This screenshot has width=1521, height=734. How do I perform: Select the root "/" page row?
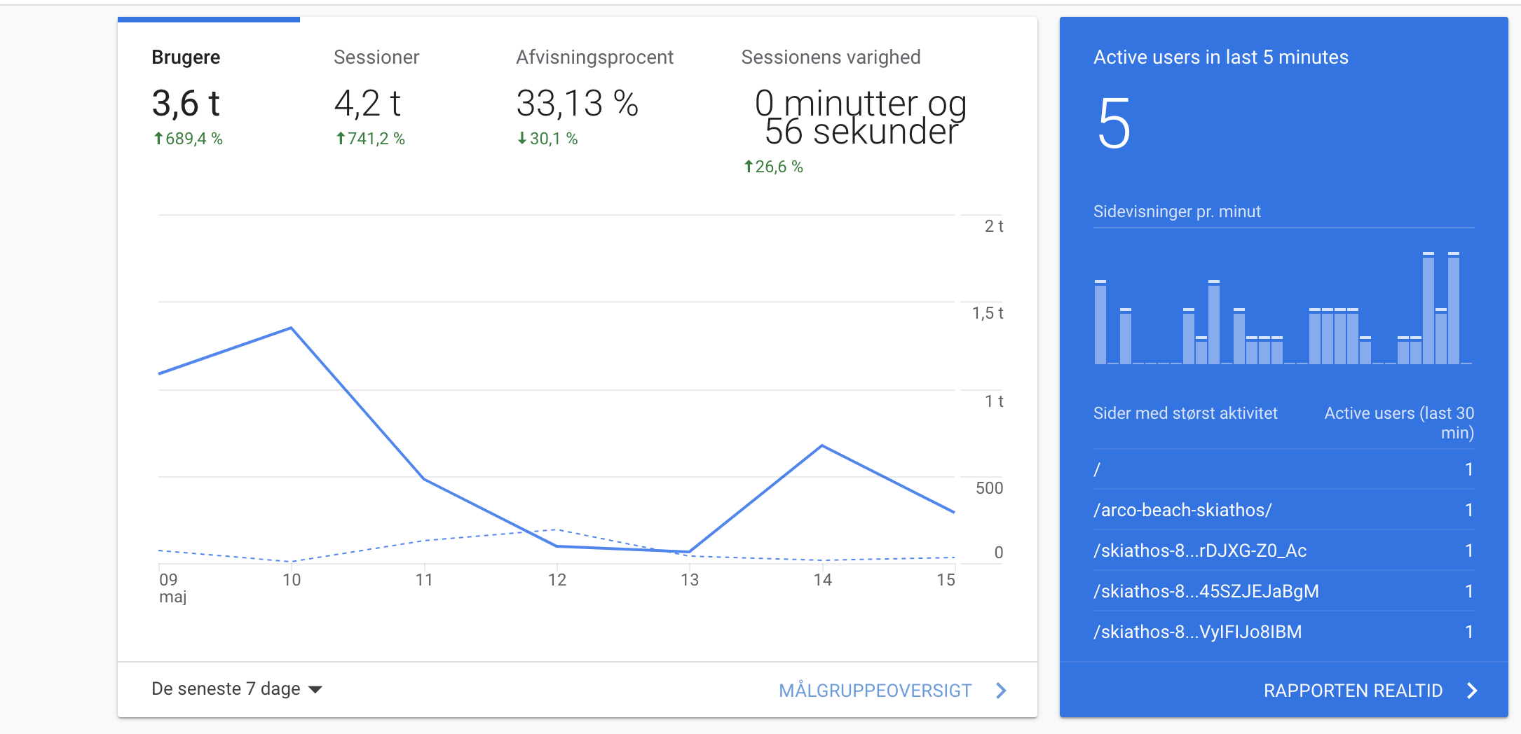point(1098,469)
